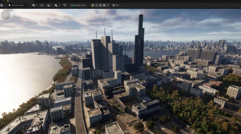Image resolution: width=241 pixels, height=134 pixels.
Task: Click the platforms icon
Action: pos(56,5)
